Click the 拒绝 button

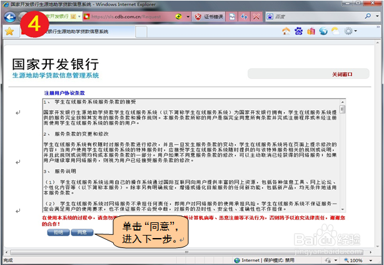point(58,232)
